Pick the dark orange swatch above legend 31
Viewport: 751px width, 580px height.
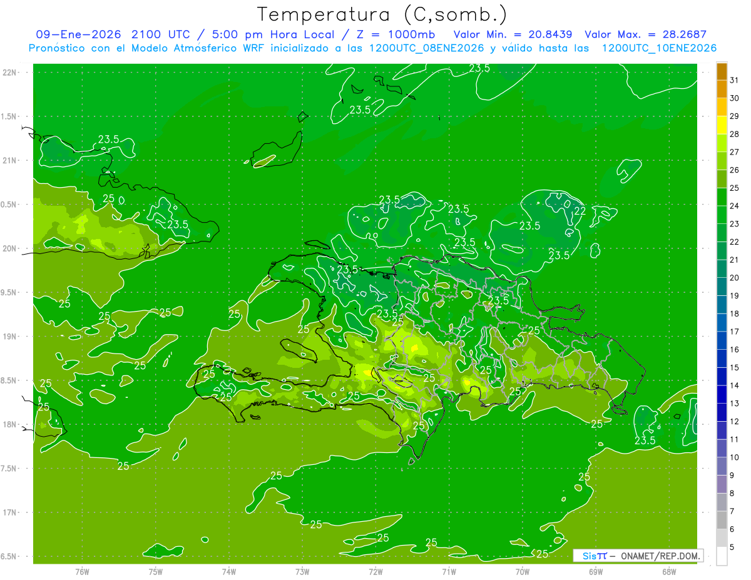[x=722, y=72]
